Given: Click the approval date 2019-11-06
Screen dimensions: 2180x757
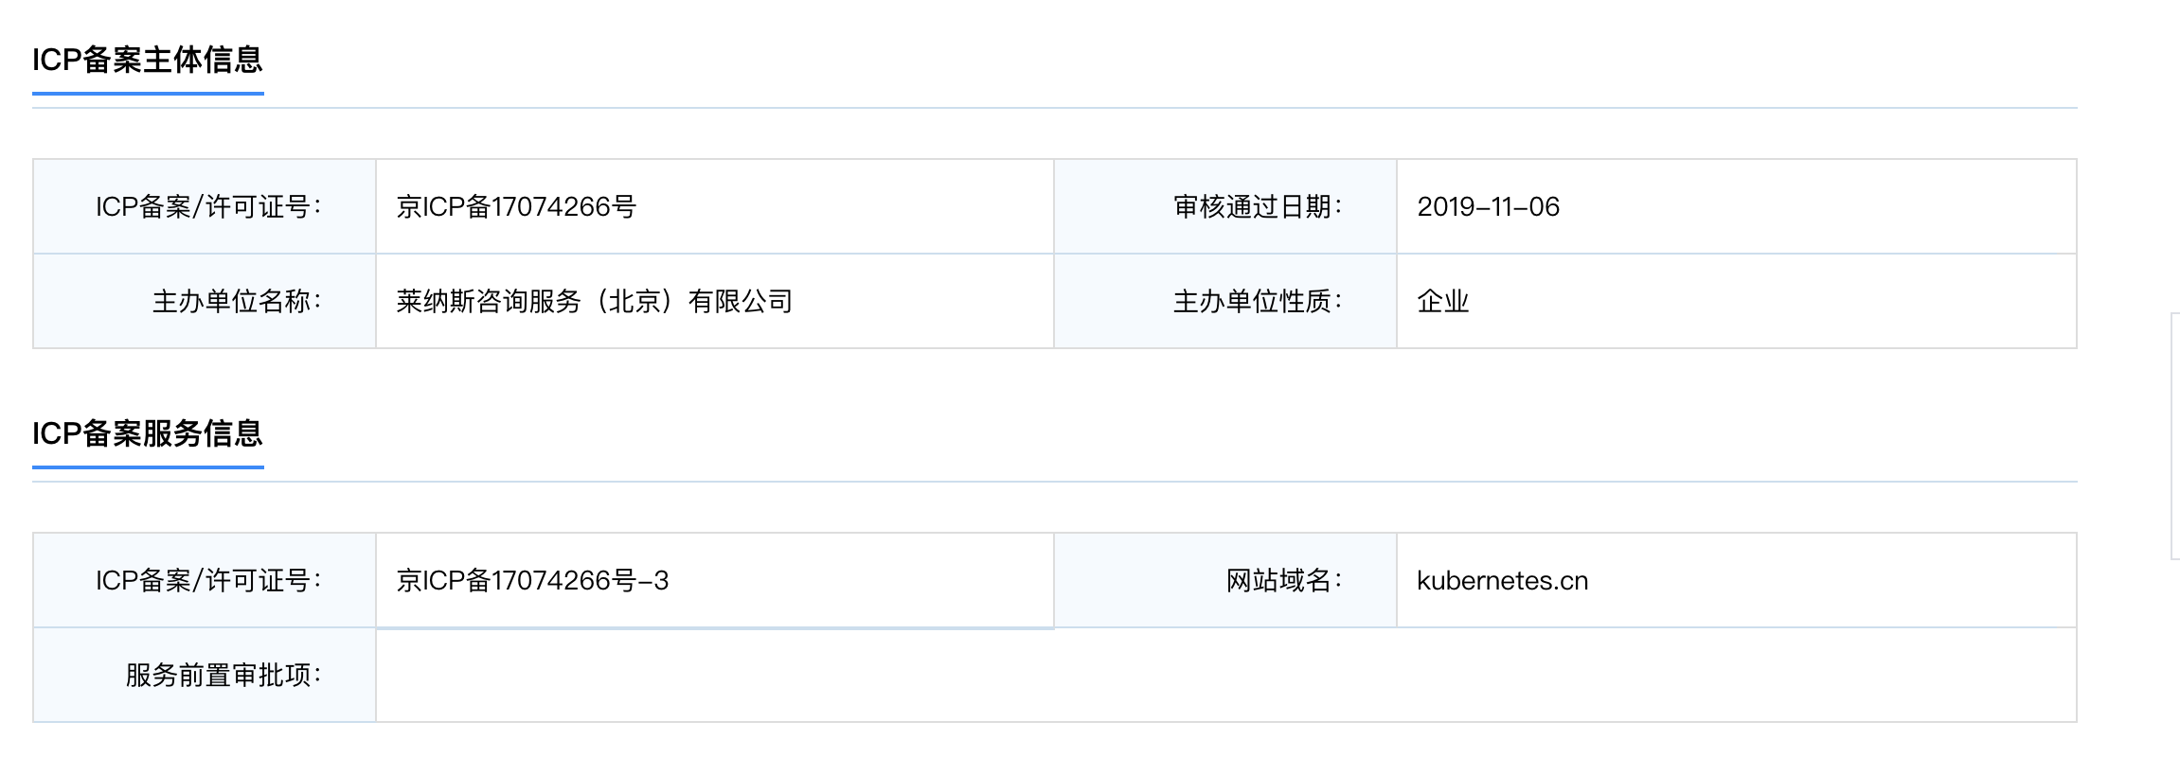Looking at the screenshot, I should pos(1488,206).
